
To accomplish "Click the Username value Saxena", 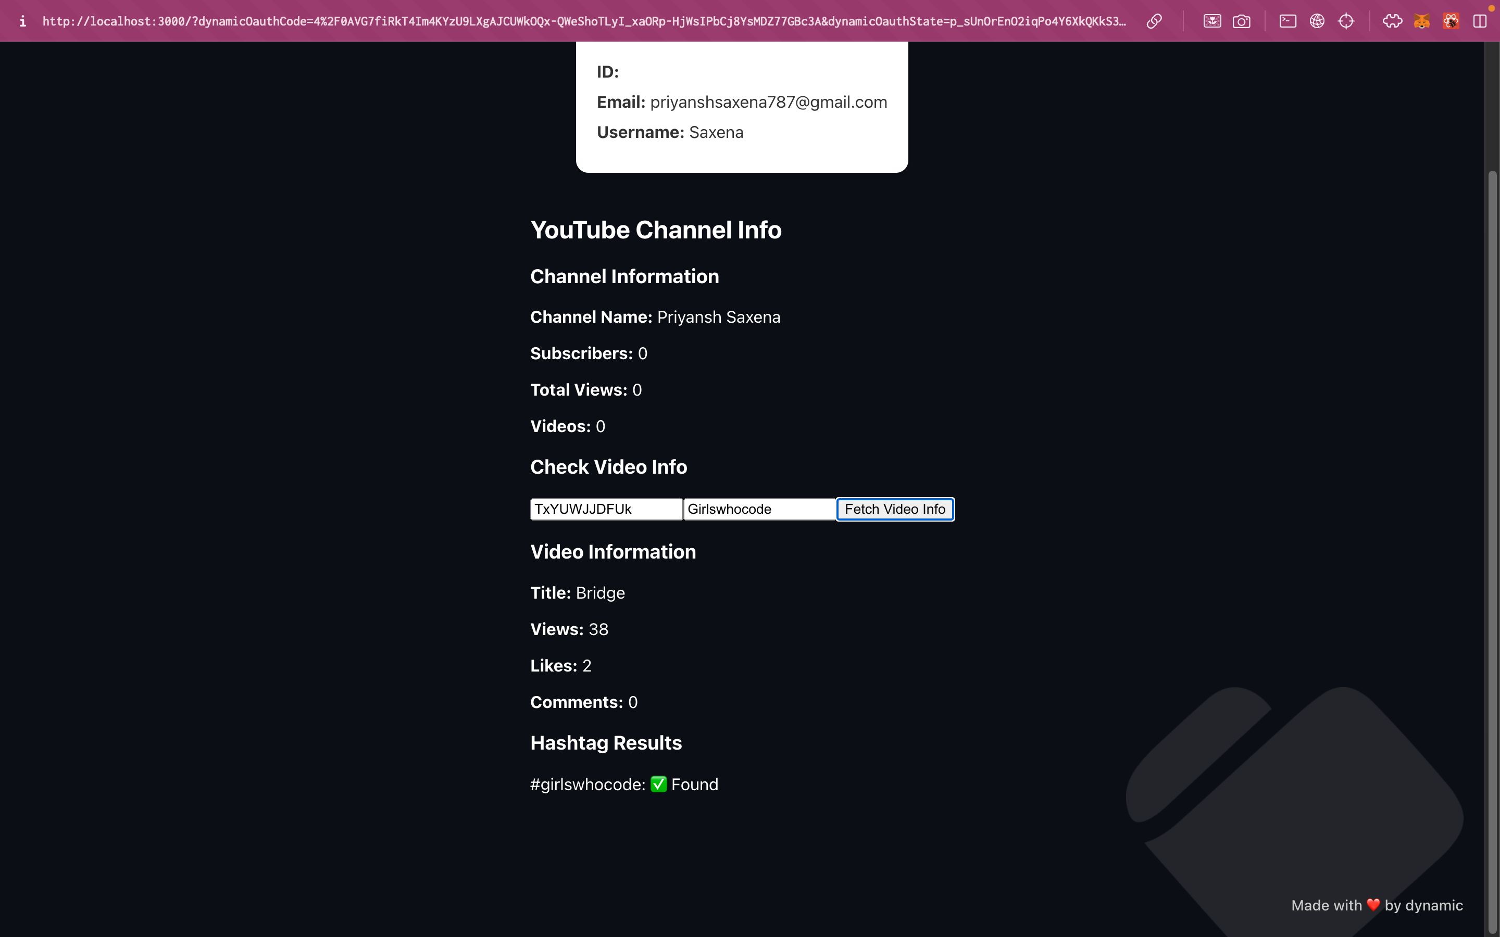I will coord(716,133).
